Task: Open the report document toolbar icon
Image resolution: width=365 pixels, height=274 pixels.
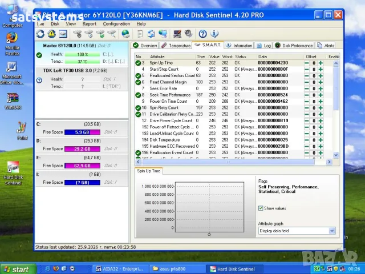Action: click(140, 34)
